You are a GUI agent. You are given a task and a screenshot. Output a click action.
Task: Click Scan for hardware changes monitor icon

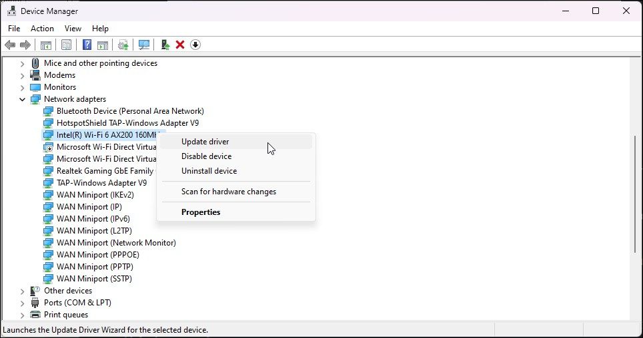click(x=144, y=45)
